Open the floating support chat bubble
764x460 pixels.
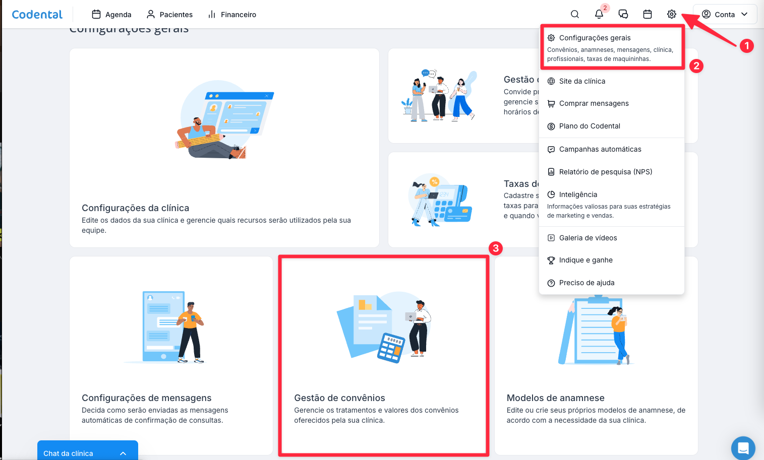(743, 447)
